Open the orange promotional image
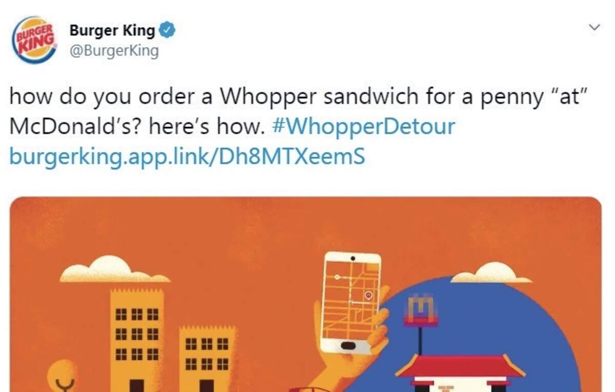615x392 pixels. [305, 294]
